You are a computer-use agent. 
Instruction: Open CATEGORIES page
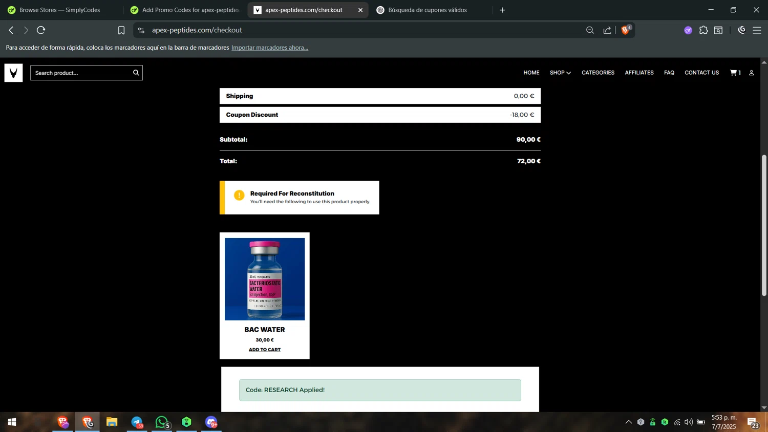click(598, 73)
